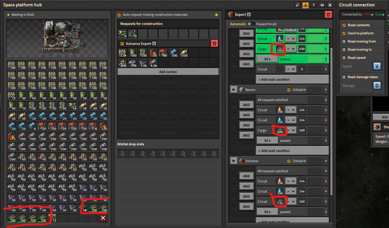Pick the inventory stack showing 12
The height and width of the screenshot is (228, 389).
(x=52, y=218)
